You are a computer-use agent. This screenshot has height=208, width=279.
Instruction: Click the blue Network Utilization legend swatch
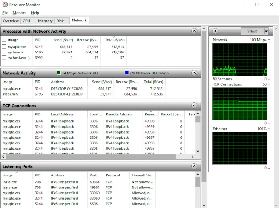(x=127, y=73)
